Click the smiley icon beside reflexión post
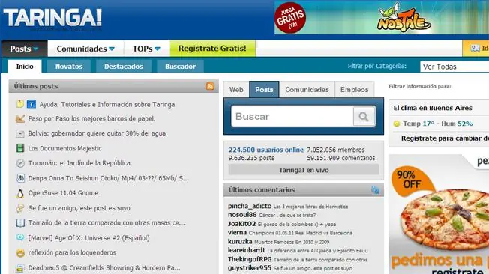The width and height of the screenshot is (489, 274). pos(20,253)
